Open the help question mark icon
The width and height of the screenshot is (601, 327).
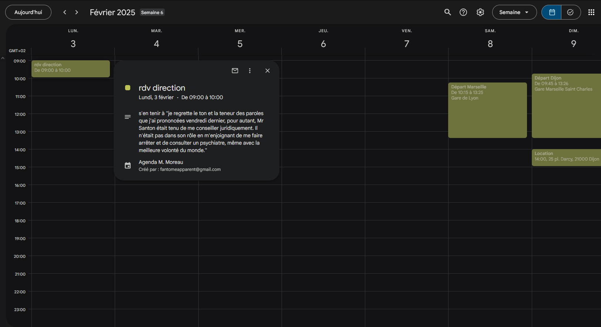[463, 12]
